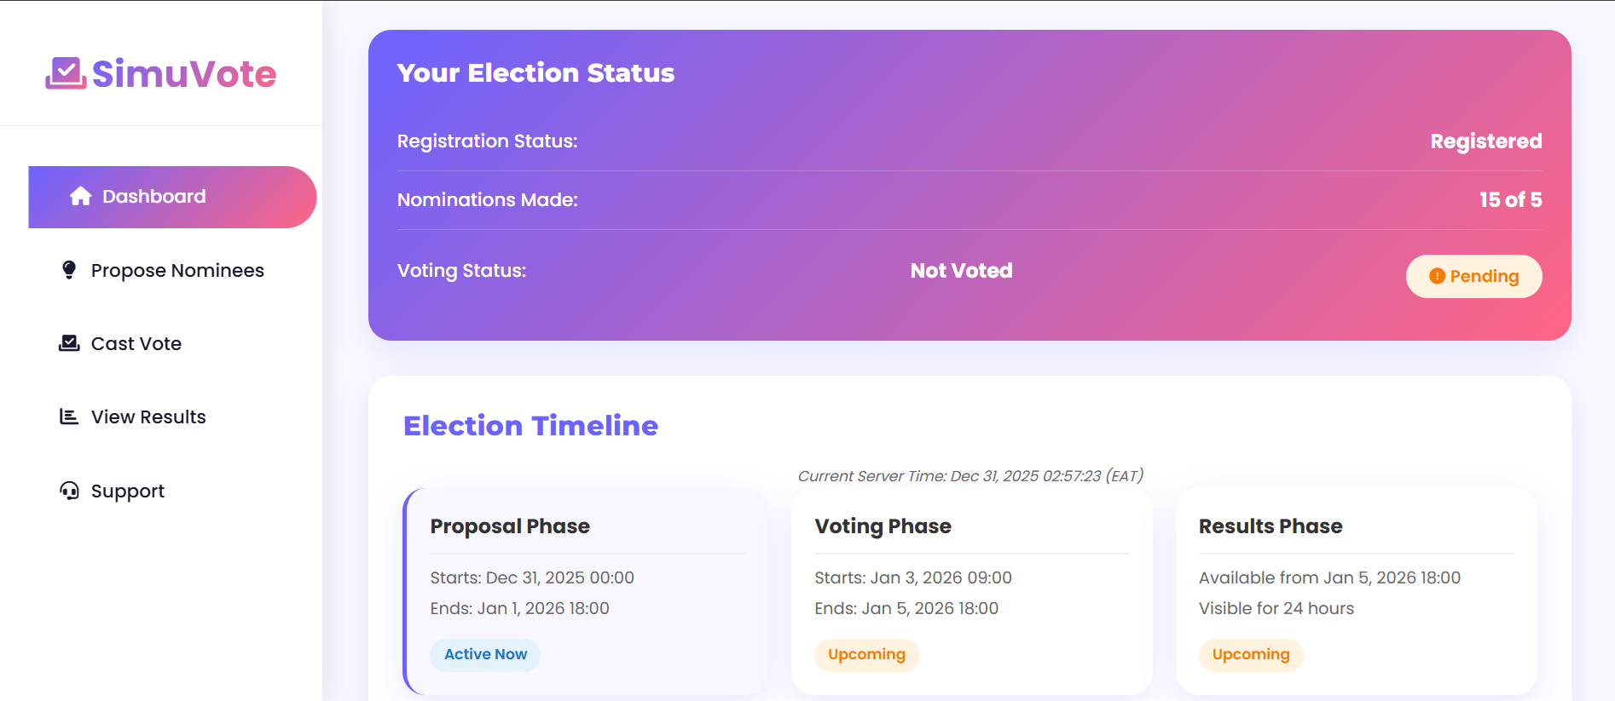Select the lightbulb icon beside Propose Nominees
Screen dimensions: 1615x701
[x=69, y=270]
